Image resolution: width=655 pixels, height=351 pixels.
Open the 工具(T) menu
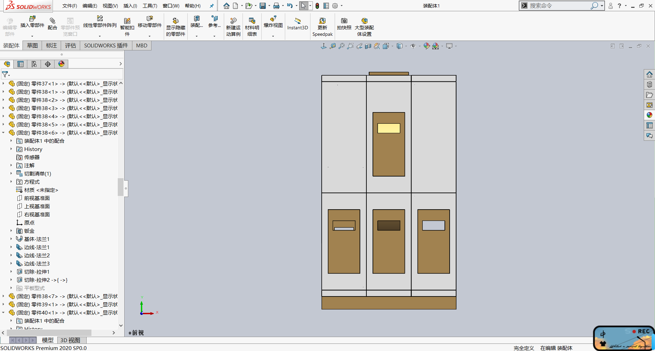coord(150,6)
